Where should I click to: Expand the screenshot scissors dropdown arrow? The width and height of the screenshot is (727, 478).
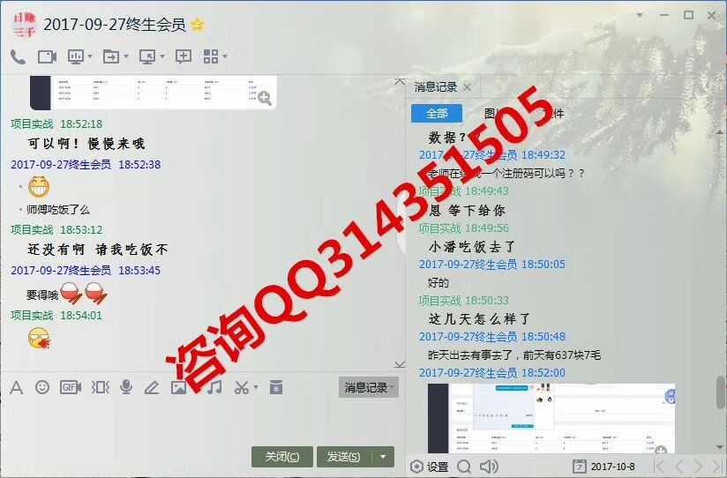[256, 387]
